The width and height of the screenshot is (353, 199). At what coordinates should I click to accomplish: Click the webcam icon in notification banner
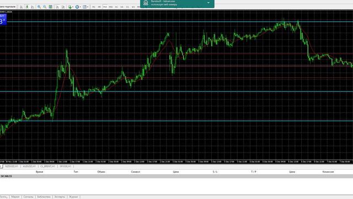146,3
